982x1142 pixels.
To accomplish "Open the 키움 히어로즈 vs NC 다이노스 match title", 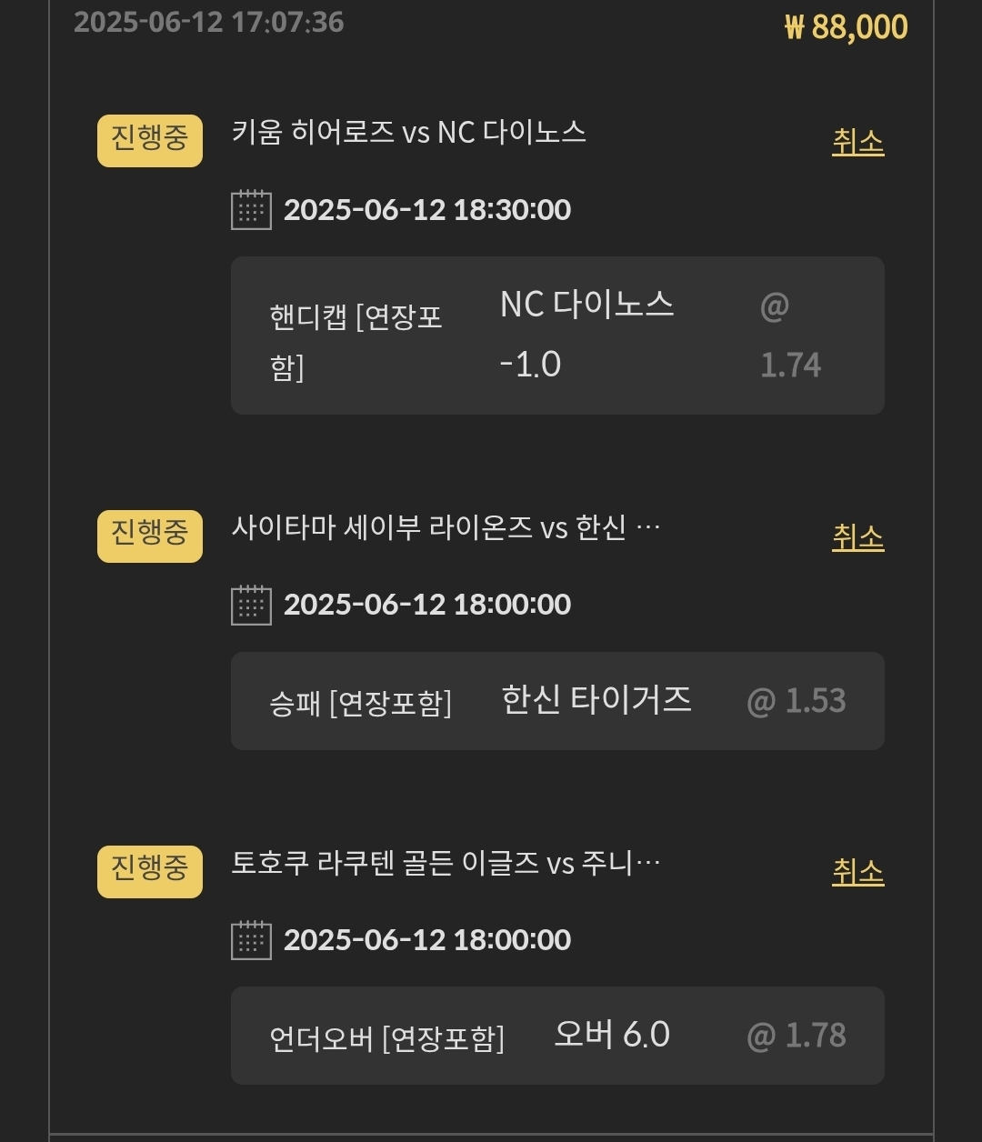I will (408, 133).
